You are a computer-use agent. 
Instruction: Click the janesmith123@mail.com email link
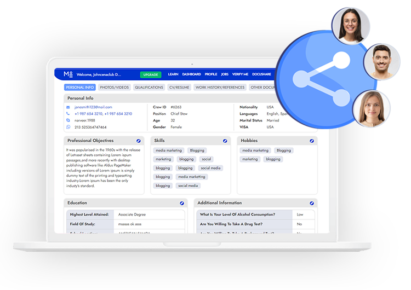tap(93, 107)
